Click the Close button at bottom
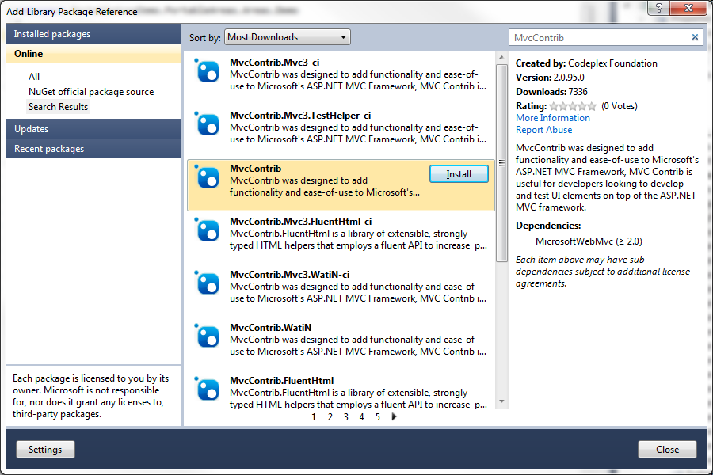Viewport: 713px width, 475px height. click(667, 450)
